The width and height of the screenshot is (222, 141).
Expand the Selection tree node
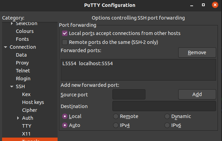click(x=12, y=23)
